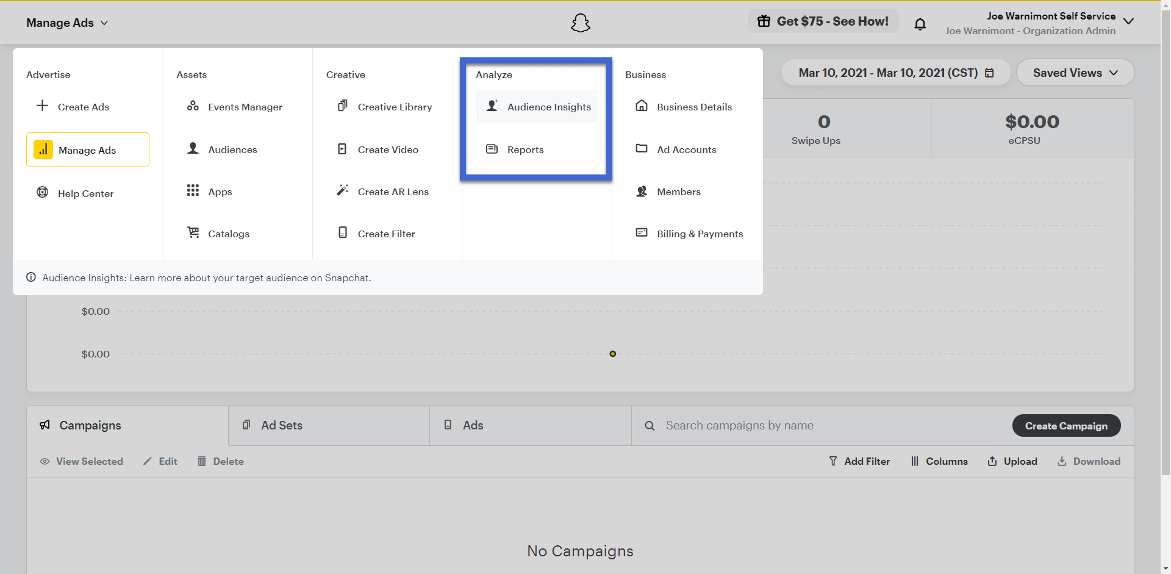Expand the Manage Ads dropdown menu
This screenshot has height=574, width=1171.
(x=67, y=23)
